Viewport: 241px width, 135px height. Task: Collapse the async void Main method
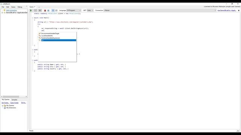(33, 18)
